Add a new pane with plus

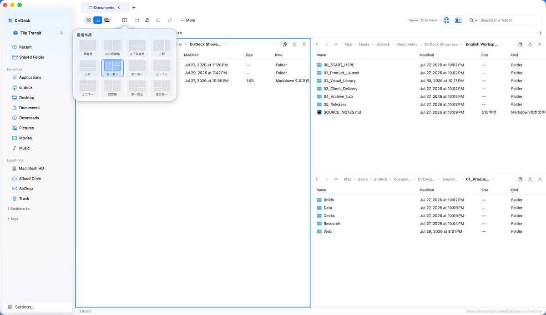coord(540,33)
